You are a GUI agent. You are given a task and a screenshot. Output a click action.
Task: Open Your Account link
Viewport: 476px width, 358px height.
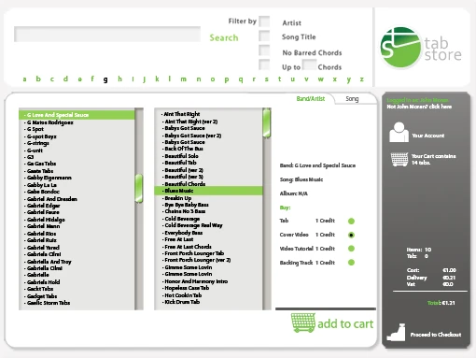[x=428, y=136]
